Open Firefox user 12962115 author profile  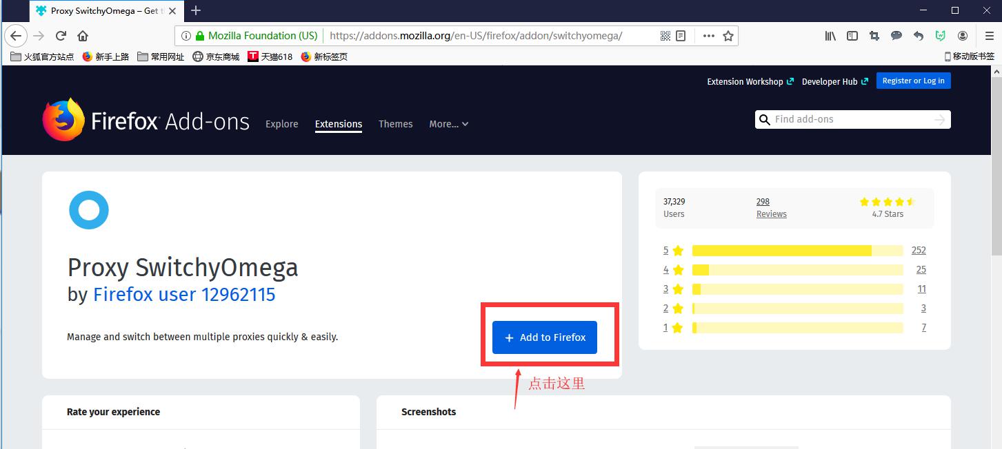click(184, 295)
